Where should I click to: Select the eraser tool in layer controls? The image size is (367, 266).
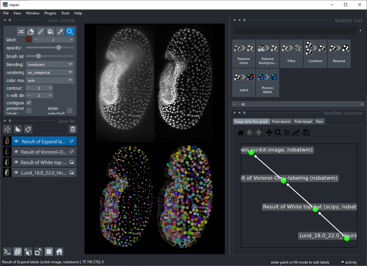click(x=31, y=32)
